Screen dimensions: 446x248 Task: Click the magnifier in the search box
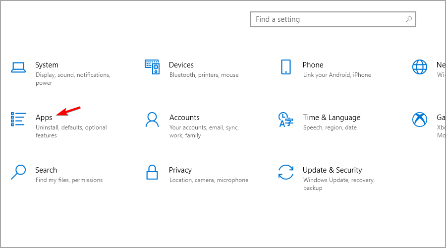(409, 19)
